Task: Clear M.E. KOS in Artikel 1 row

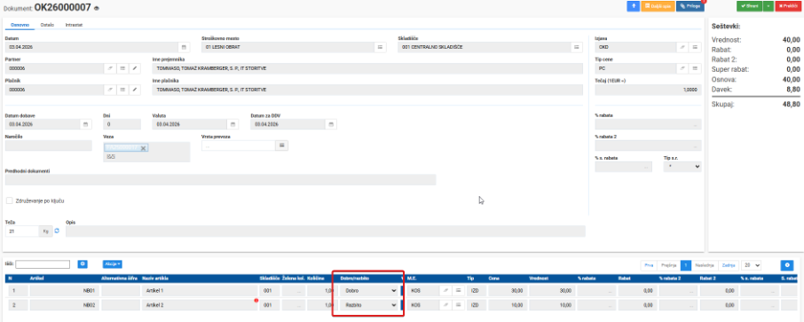Action: point(445,290)
